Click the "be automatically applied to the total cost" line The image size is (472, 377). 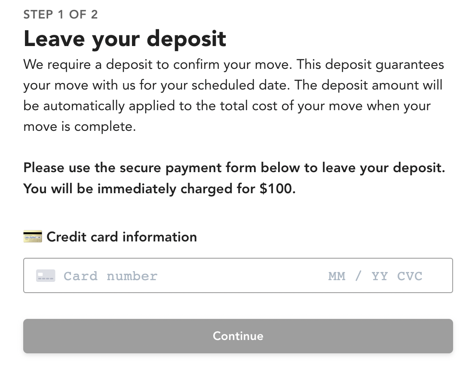(227, 106)
